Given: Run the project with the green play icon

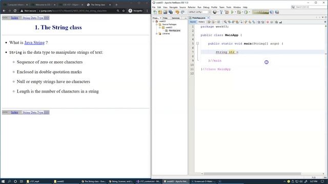Looking at the screenshot, I should pyautogui.click(x=232, y=12).
